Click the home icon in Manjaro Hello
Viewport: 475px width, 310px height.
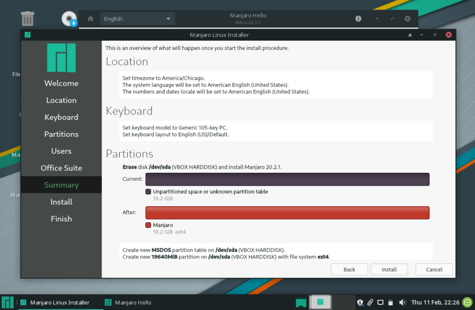click(90, 19)
